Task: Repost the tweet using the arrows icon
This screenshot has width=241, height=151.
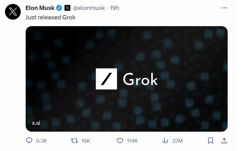Action: pyautogui.click(x=75, y=141)
